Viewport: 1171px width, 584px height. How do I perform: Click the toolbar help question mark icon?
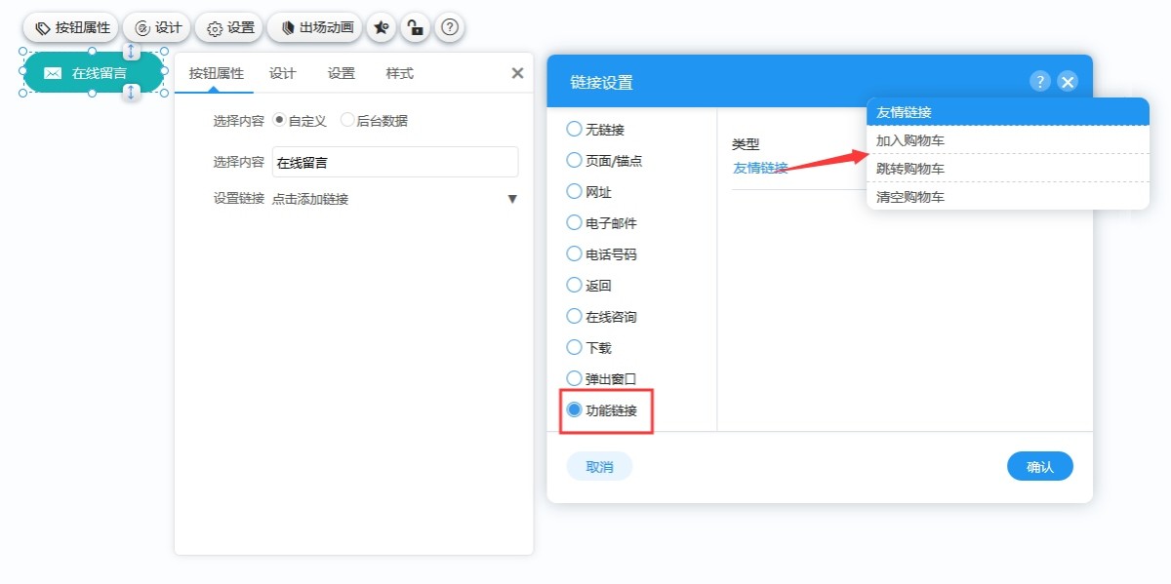448,27
